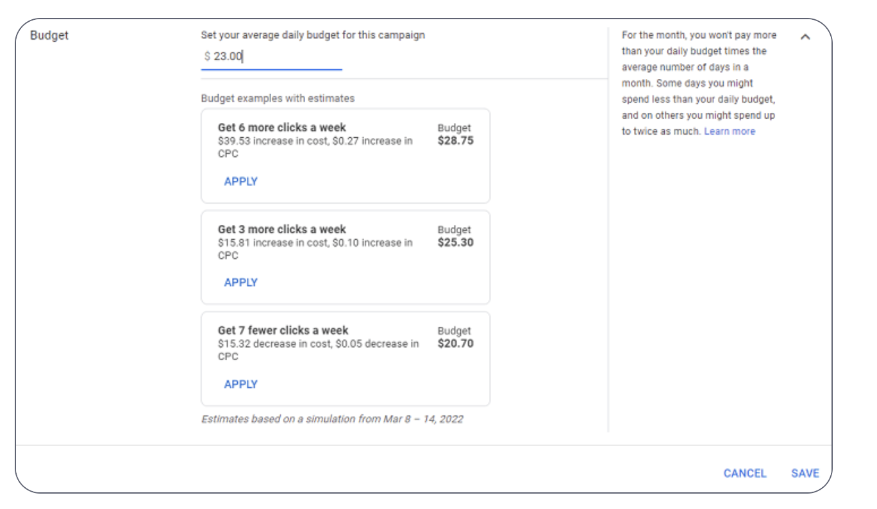Save the budget changes
This screenshot has height=509, width=877.
805,473
